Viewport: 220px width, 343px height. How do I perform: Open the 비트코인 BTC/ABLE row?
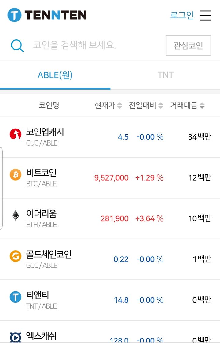pos(110,178)
